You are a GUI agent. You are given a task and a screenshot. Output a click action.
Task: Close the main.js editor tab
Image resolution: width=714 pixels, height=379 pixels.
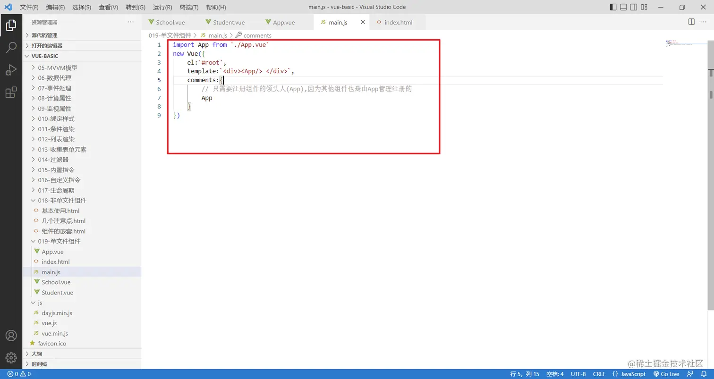363,22
